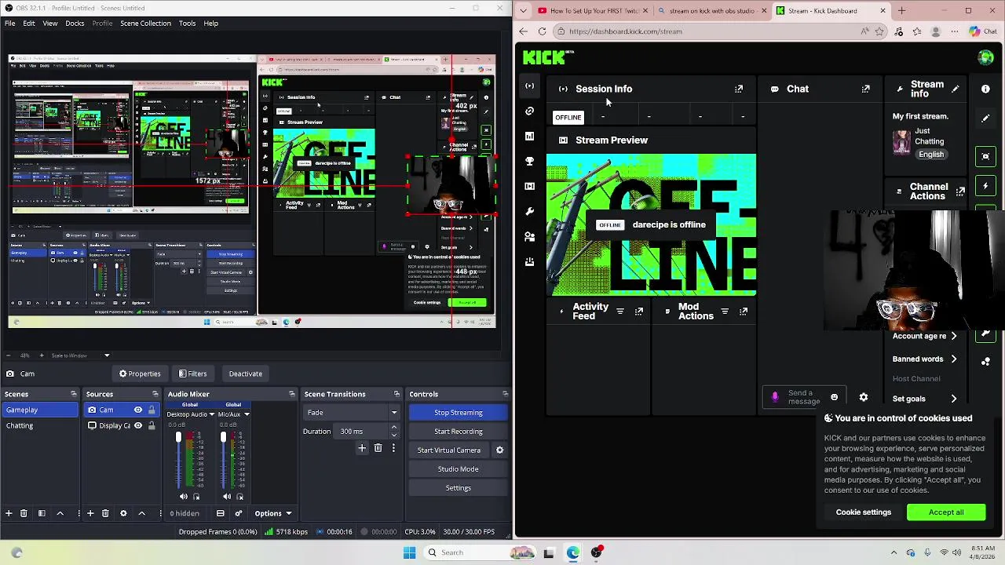Click Start Virtual Camera button
The height and width of the screenshot is (565, 1005).
[x=448, y=450]
